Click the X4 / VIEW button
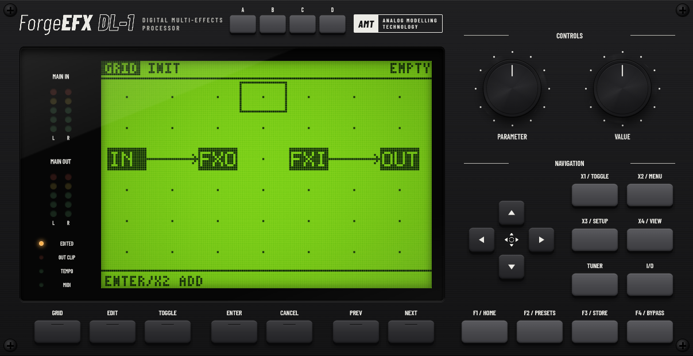Viewport: 693px width, 356px height. [x=650, y=240]
